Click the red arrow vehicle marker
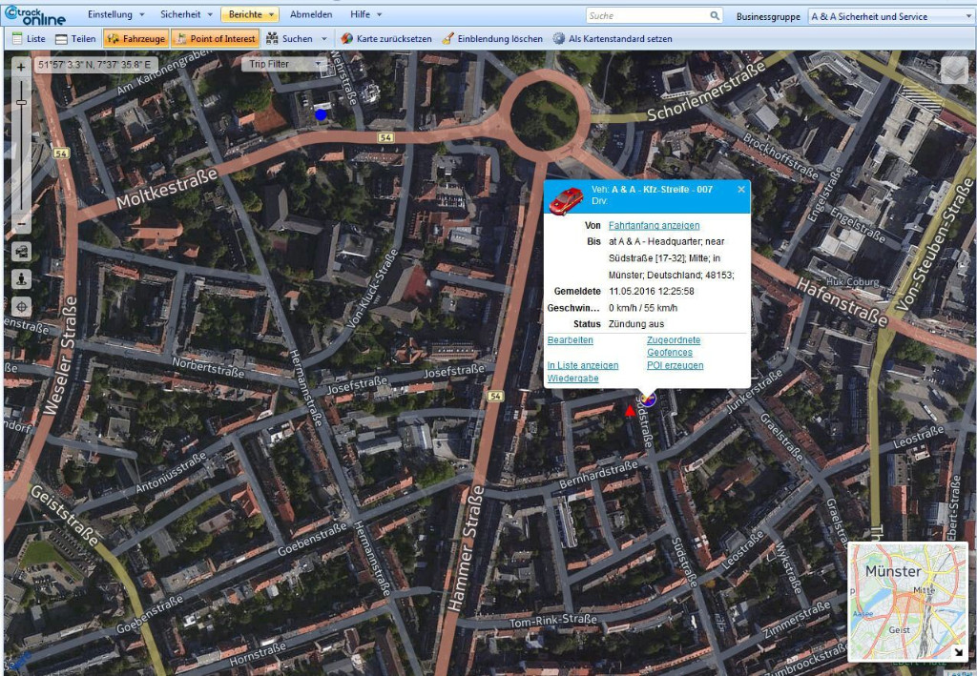977x676 pixels. click(x=630, y=410)
